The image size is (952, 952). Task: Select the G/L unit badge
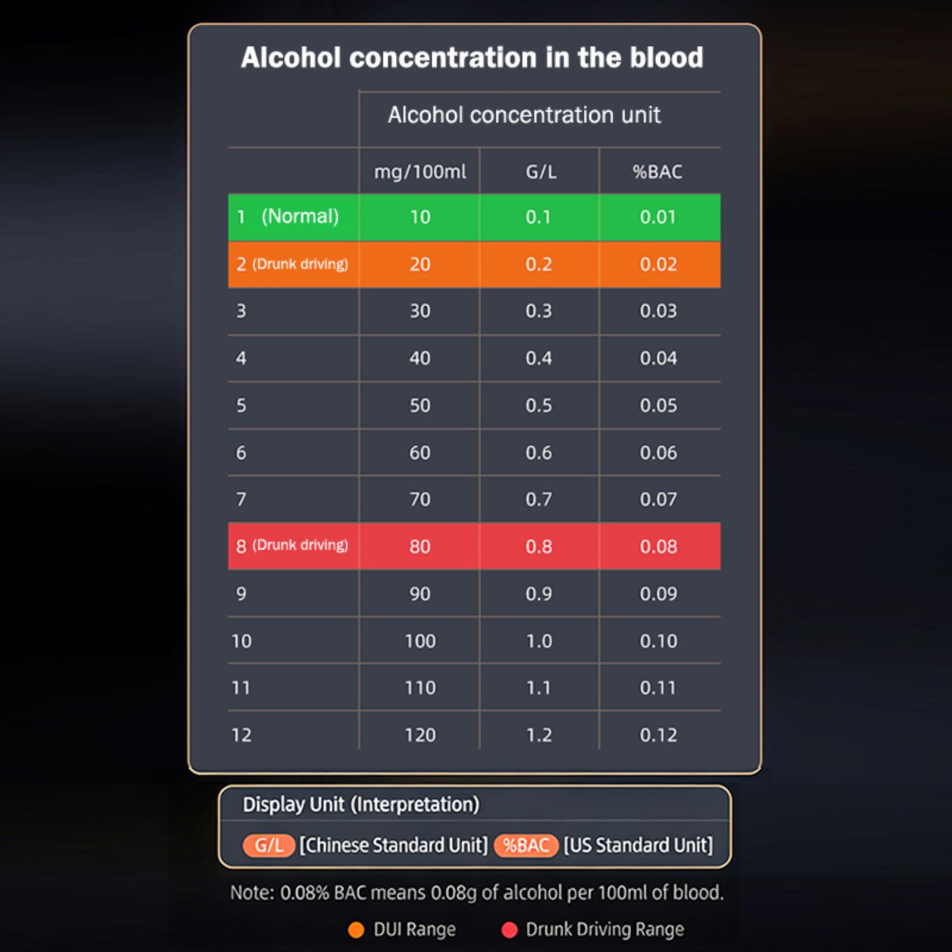tap(268, 845)
